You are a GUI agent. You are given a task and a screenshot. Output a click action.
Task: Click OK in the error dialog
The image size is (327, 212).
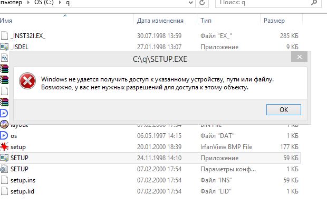tap(284, 109)
